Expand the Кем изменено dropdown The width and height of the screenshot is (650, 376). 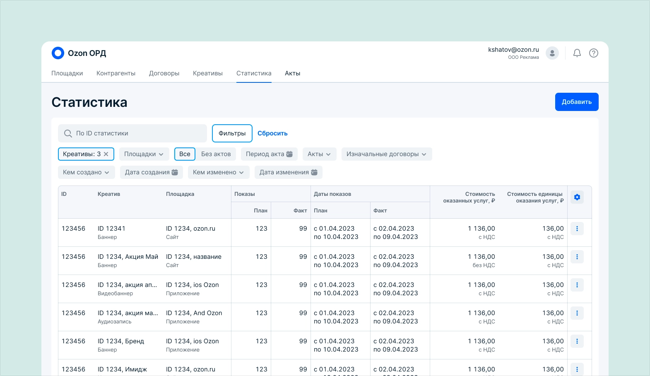tap(219, 172)
